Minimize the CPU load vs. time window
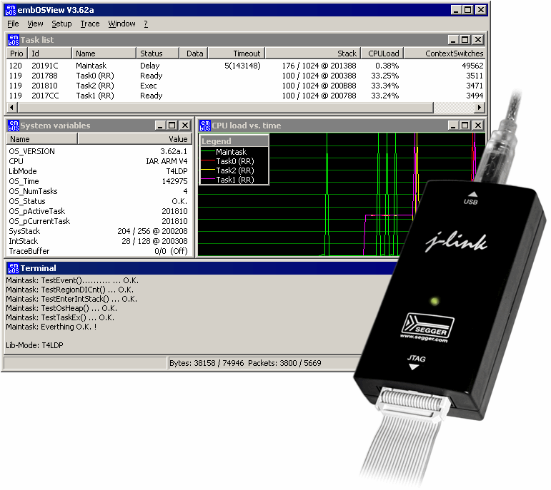 pyautogui.click(x=453, y=126)
